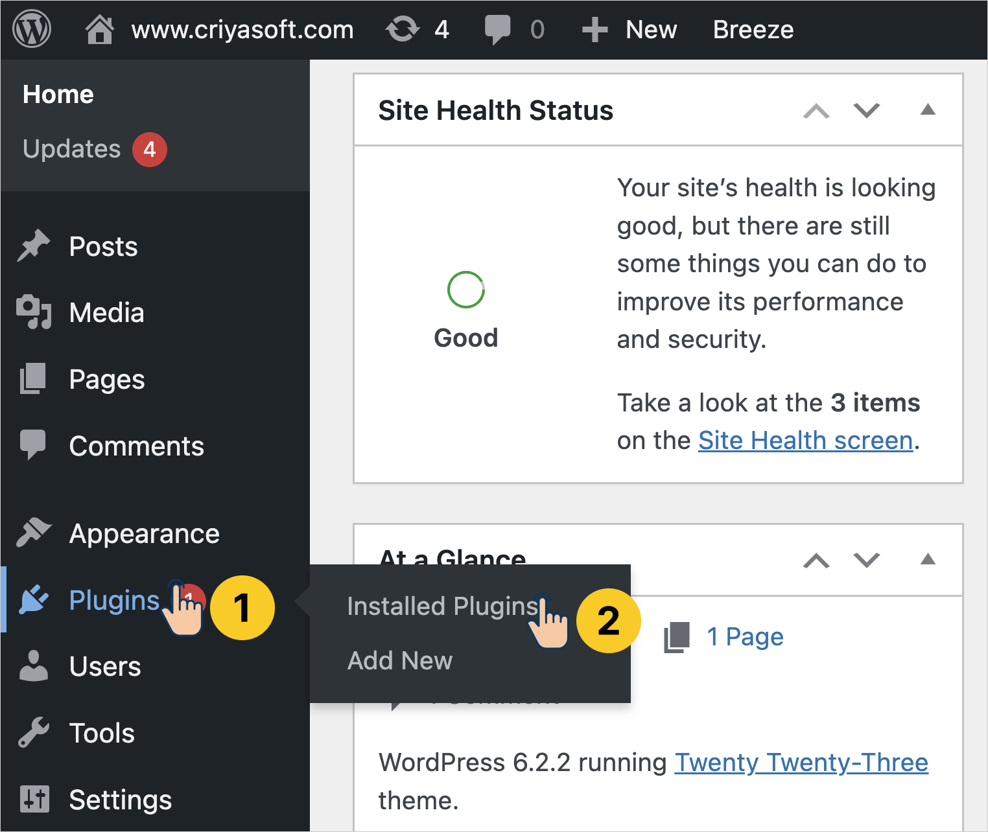Open the comments bubble in admin bar
This screenshot has height=832, width=988.
[x=497, y=30]
